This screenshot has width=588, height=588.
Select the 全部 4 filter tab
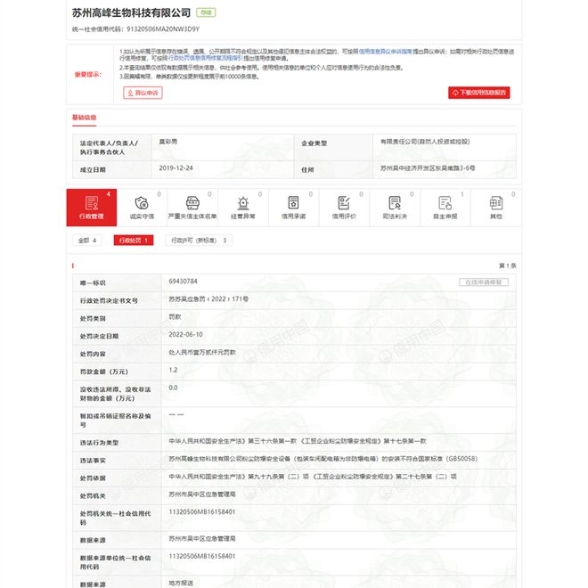[x=87, y=241]
